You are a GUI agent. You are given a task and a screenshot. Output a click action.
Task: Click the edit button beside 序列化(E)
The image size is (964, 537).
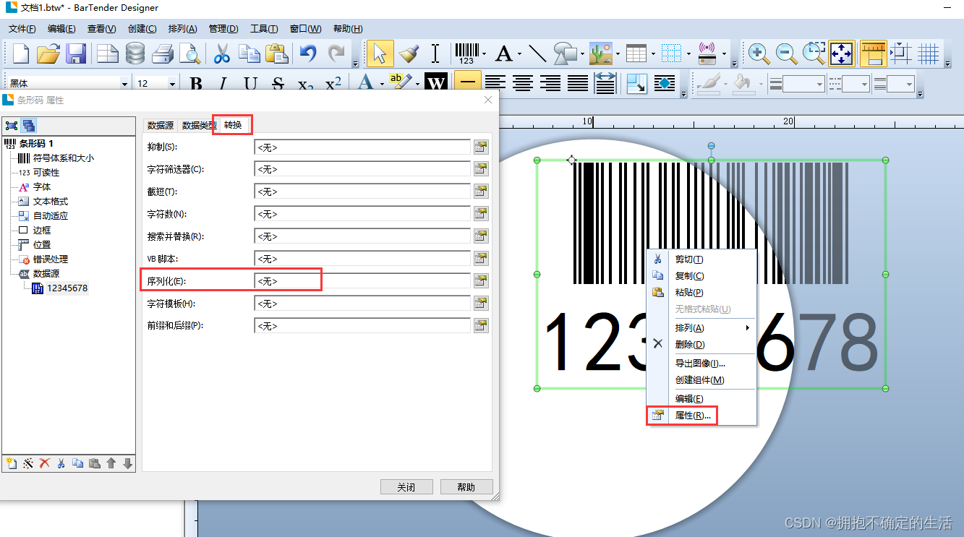(x=481, y=281)
